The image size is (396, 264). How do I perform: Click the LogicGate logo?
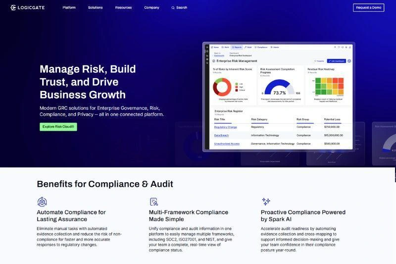click(28, 7)
